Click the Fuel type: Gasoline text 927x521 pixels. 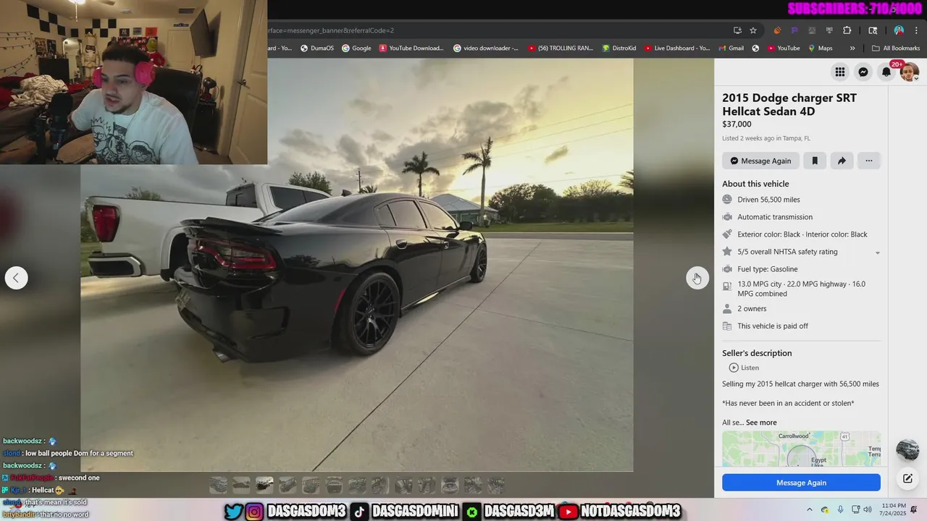pos(768,269)
